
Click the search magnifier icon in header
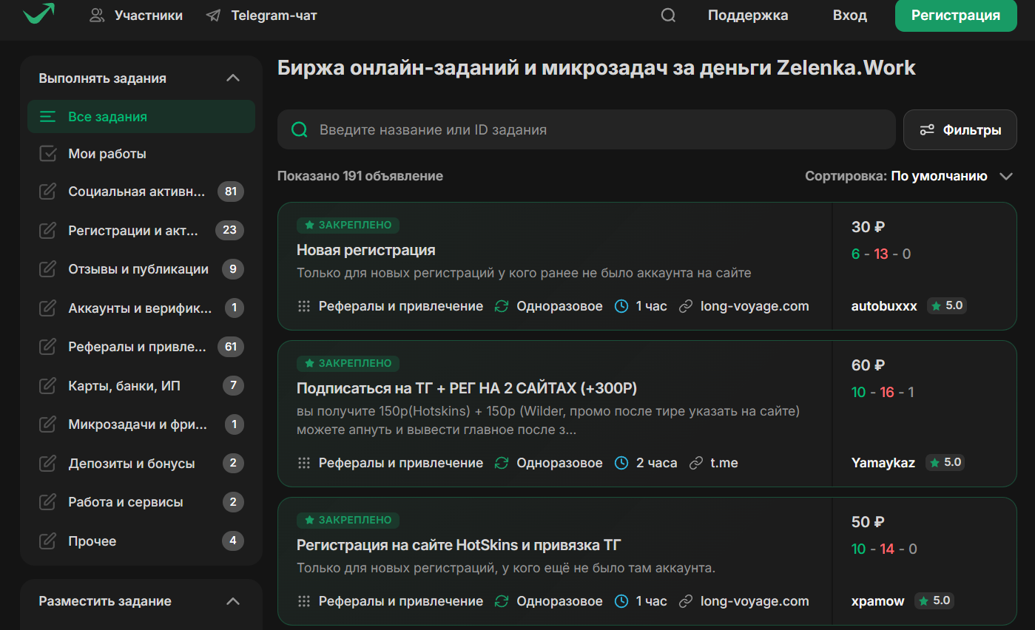tap(668, 16)
